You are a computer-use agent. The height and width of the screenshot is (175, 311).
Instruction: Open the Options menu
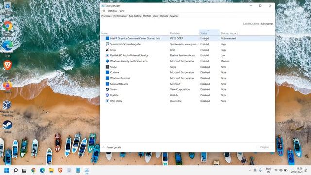[112, 11]
